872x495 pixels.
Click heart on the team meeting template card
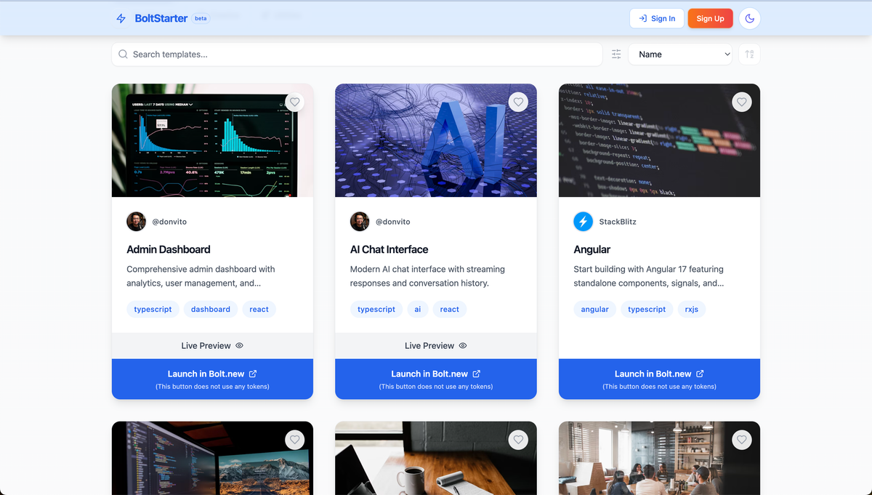point(741,440)
